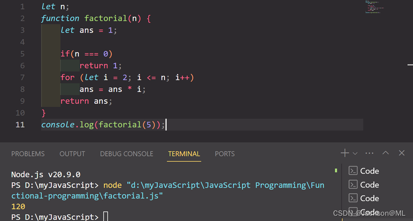Open the PORTS tab
The height and width of the screenshot is (221, 413).
click(225, 154)
